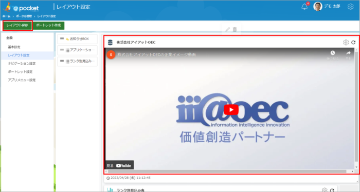The width and height of the screenshot is (360, 192).
Task: Click scrollbar right arrow of video portlet
Action: 352,171
